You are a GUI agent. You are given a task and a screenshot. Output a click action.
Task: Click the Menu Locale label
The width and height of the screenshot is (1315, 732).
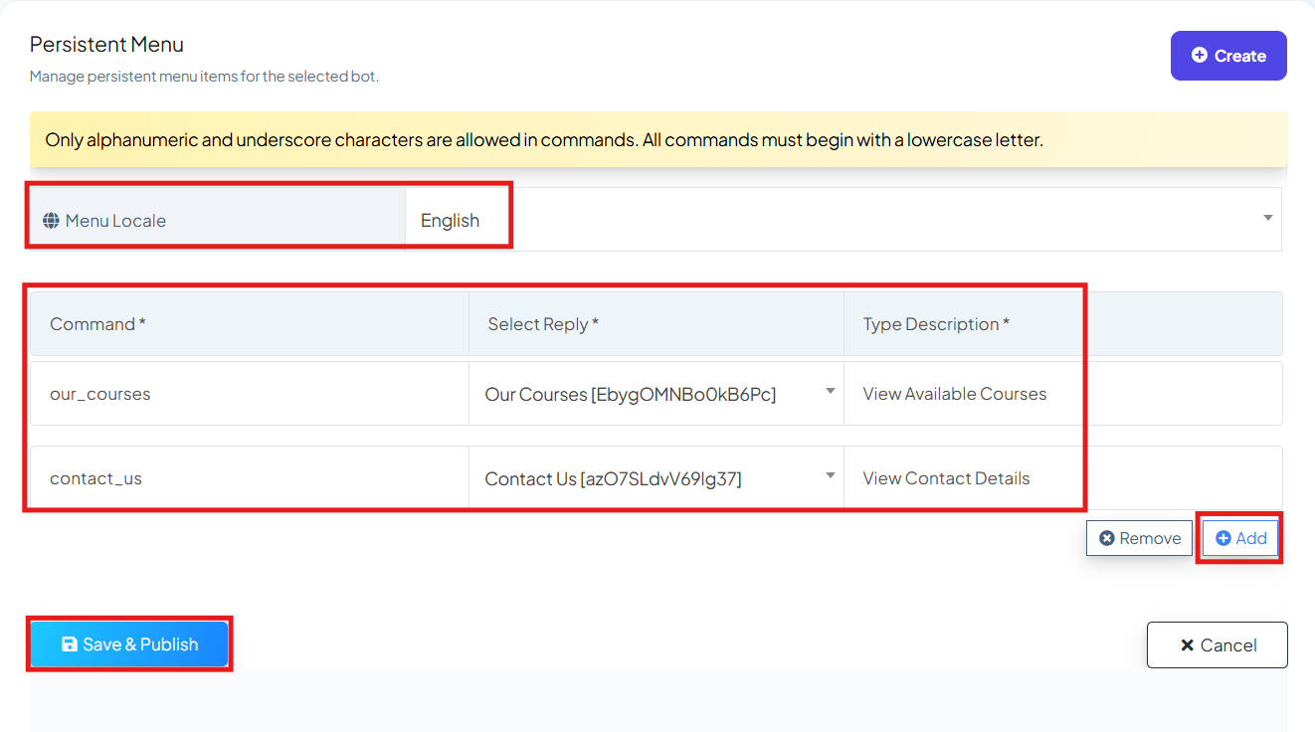click(115, 221)
